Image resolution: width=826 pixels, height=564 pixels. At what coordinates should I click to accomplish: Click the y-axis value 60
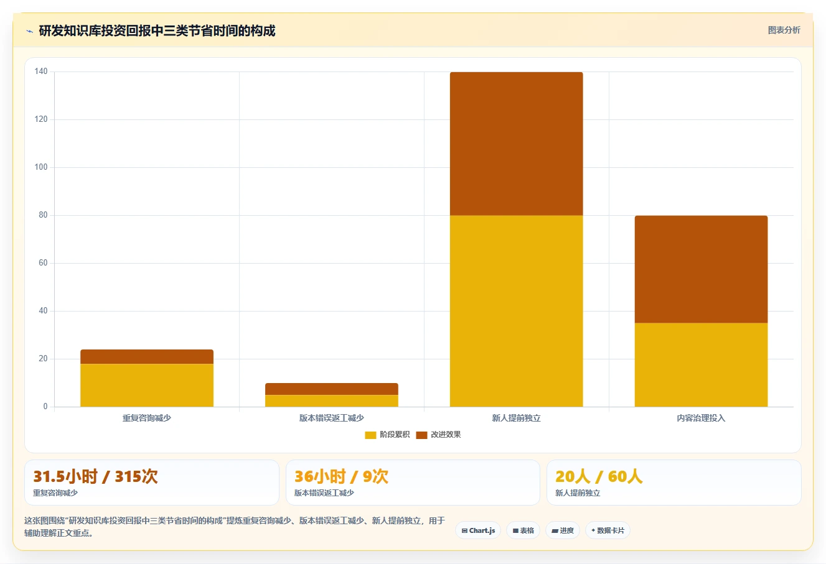[43, 263]
